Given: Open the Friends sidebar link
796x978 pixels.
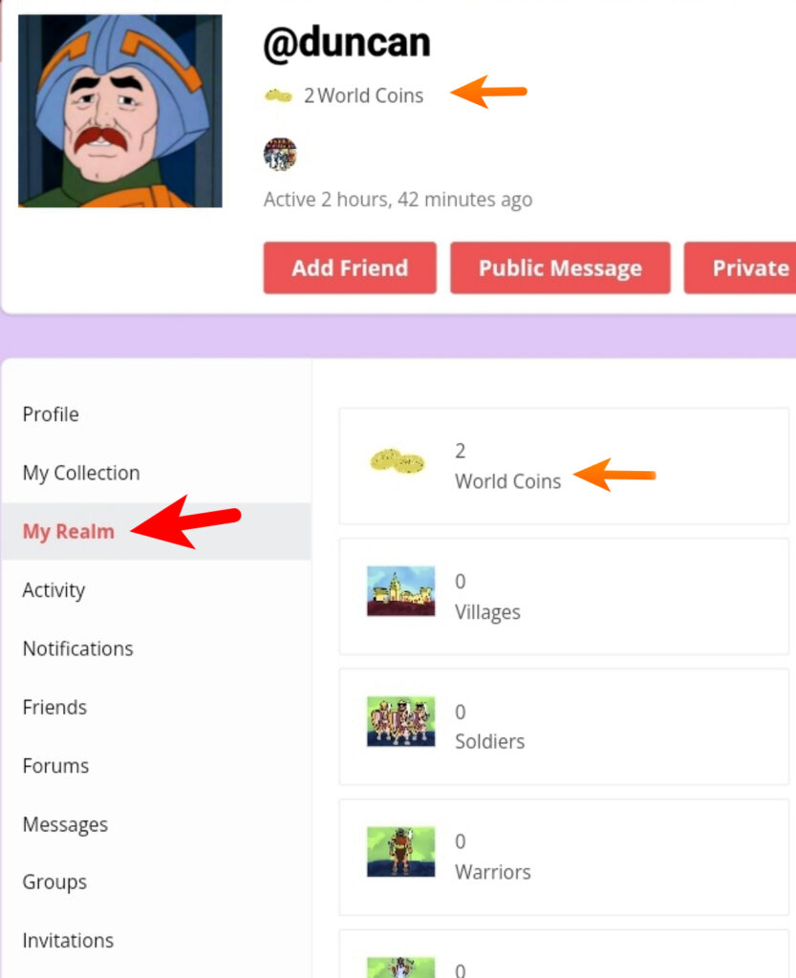Looking at the screenshot, I should [x=54, y=708].
